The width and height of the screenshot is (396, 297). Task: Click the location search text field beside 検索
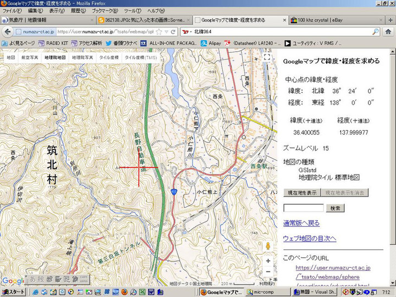click(303, 208)
